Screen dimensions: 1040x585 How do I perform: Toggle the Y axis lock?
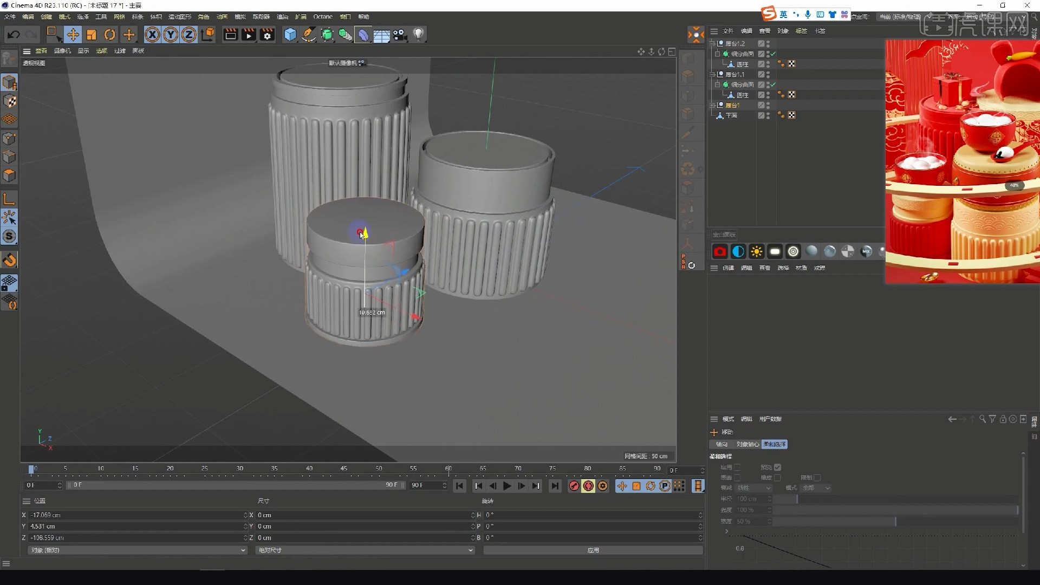171,35
